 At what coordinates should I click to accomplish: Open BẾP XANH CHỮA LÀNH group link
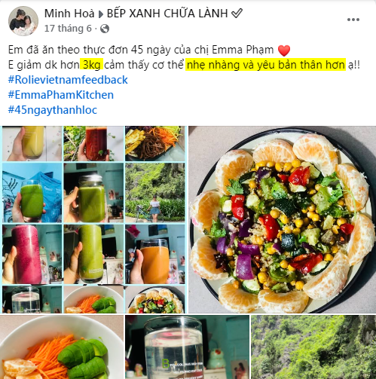tap(167, 14)
